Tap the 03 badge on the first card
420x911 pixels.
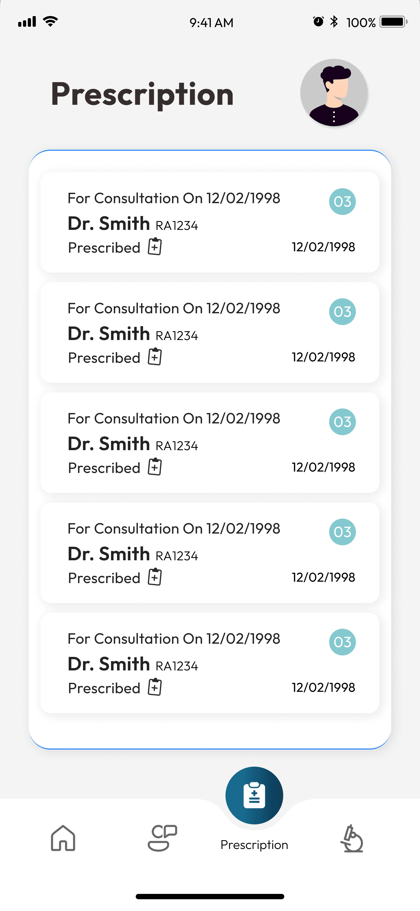pos(342,202)
